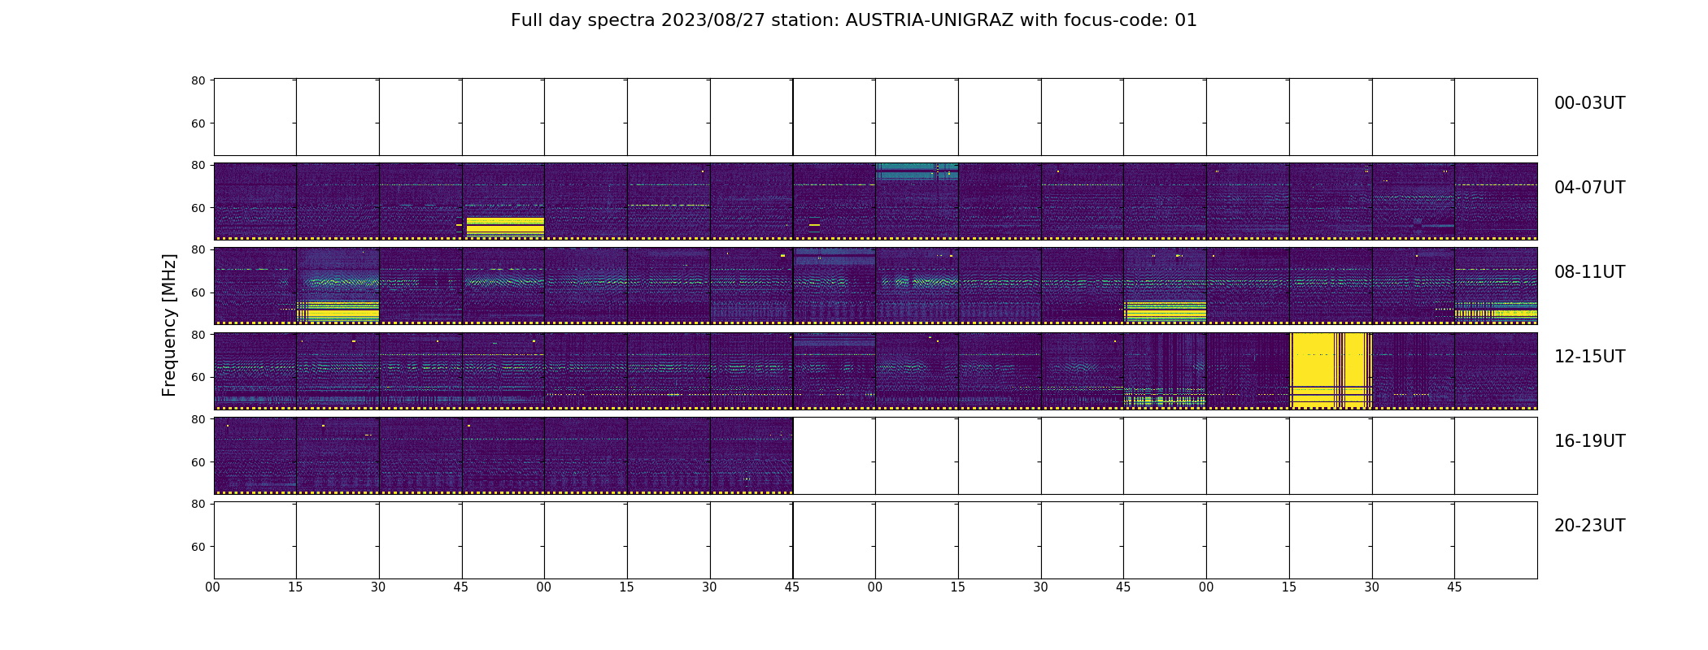
Task: Click the large saturated yellow block in 12-15UT row
Action: click(x=1331, y=370)
